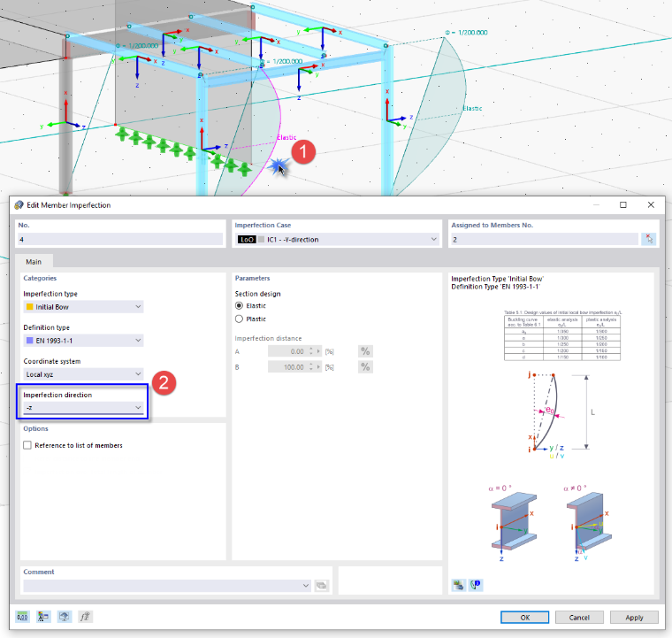Open the Imperfection type dropdown
The height and width of the screenshot is (638, 672).
pyautogui.click(x=138, y=306)
